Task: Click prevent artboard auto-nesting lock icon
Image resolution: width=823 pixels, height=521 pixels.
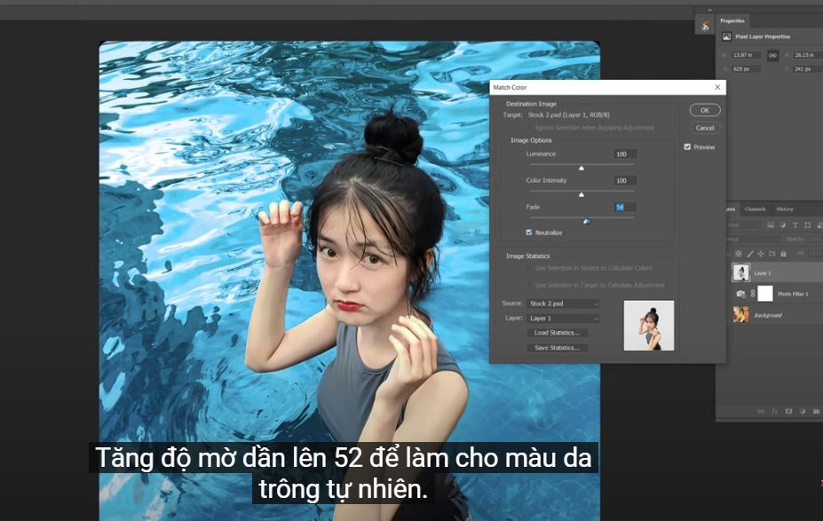Action: click(772, 254)
